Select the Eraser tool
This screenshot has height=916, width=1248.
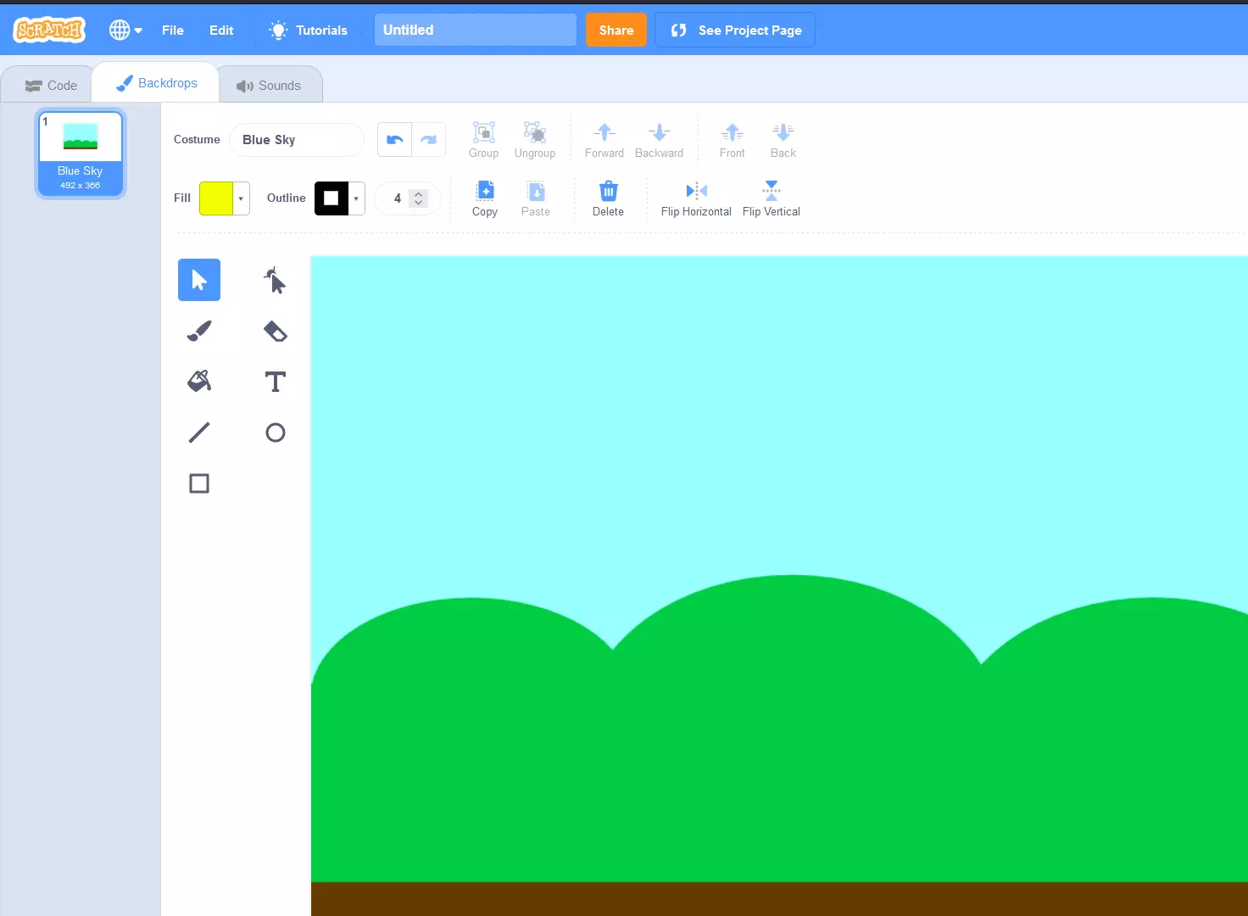coord(275,331)
